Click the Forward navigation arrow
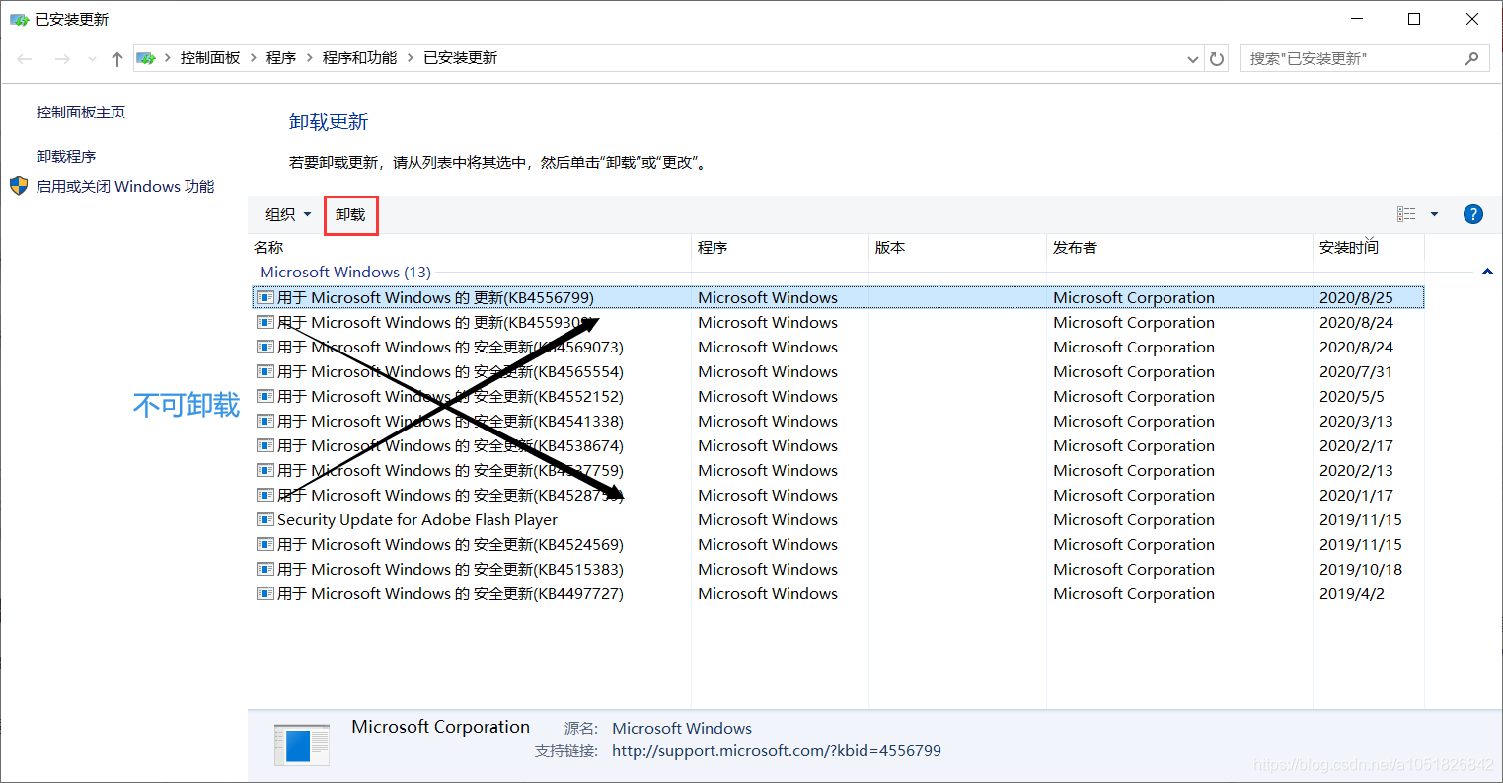 point(62,59)
